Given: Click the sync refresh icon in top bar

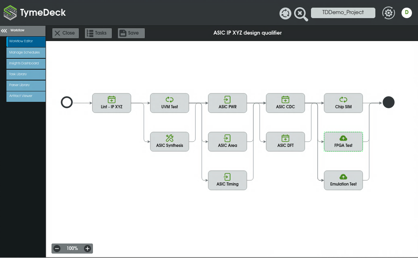Looking at the screenshot, I should click(x=285, y=13).
